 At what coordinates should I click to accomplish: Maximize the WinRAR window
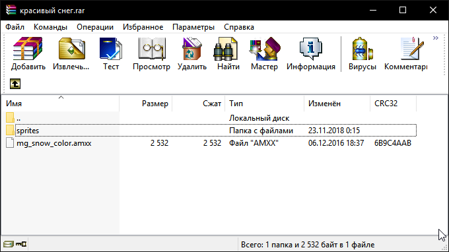403,10
